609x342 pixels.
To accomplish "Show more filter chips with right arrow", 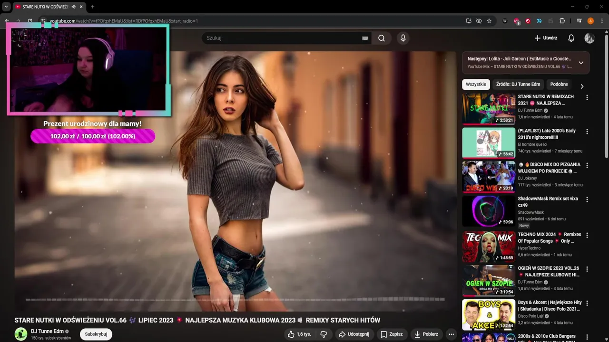I will pyautogui.click(x=581, y=86).
